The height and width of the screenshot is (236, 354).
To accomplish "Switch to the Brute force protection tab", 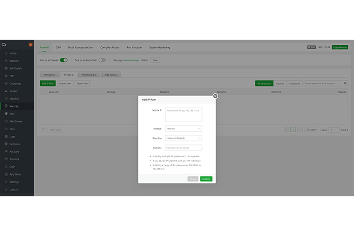I will click(80, 47).
